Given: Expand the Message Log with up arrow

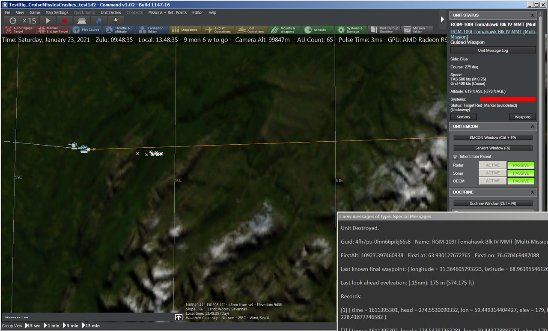Looking at the screenshot, I should [179, 317].
